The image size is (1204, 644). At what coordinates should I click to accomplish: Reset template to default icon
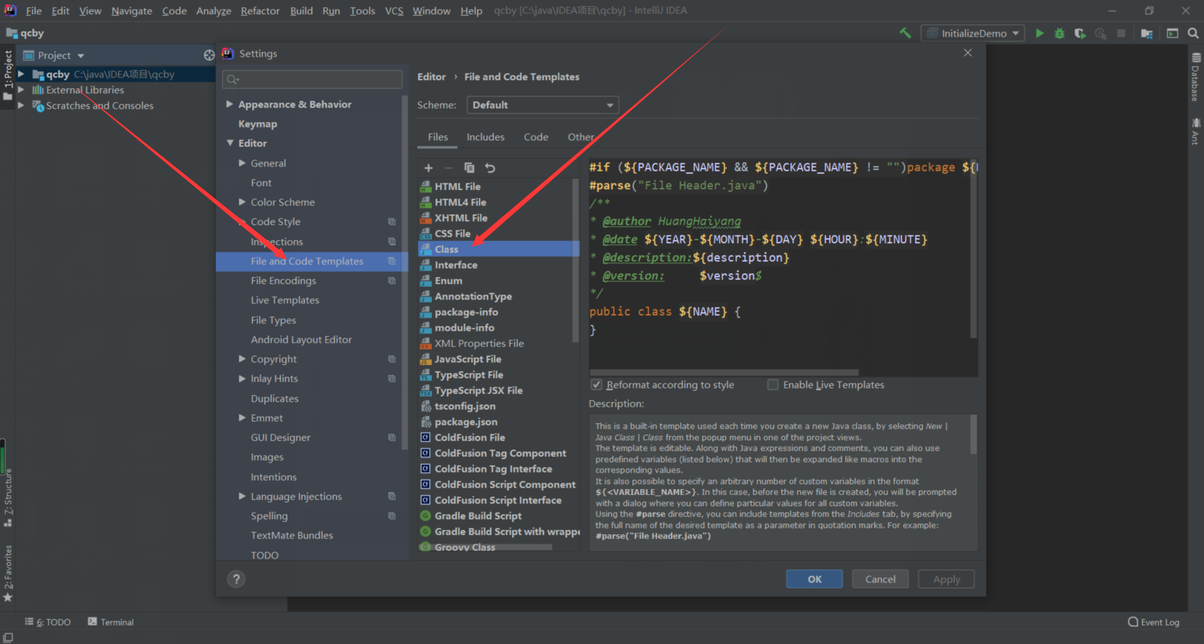coord(490,168)
